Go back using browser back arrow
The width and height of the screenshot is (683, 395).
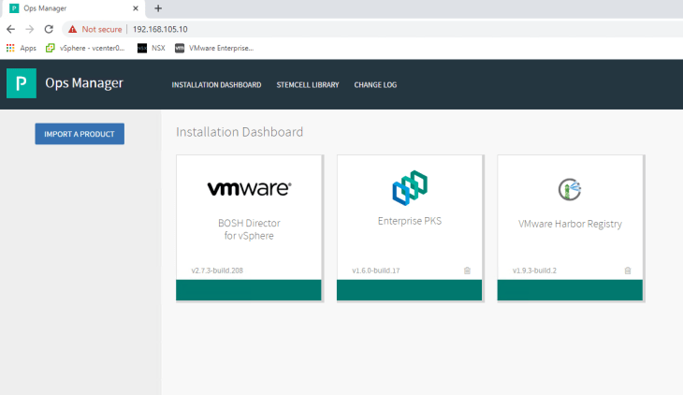[x=10, y=29]
